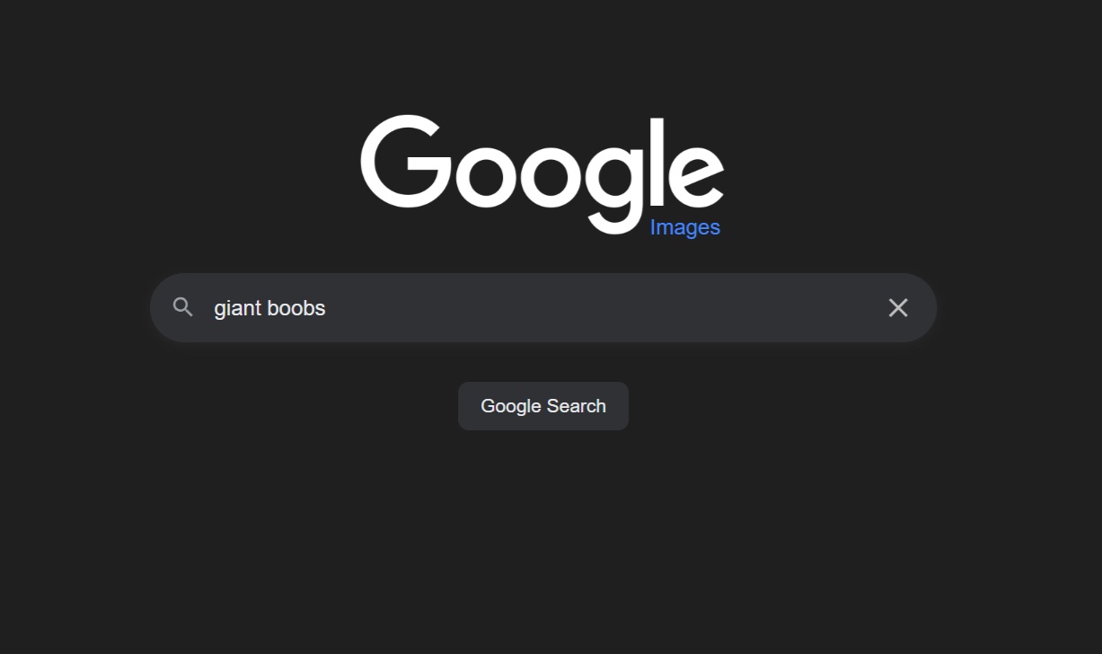
Task: Click the Google logo
Action: coord(542,174)
